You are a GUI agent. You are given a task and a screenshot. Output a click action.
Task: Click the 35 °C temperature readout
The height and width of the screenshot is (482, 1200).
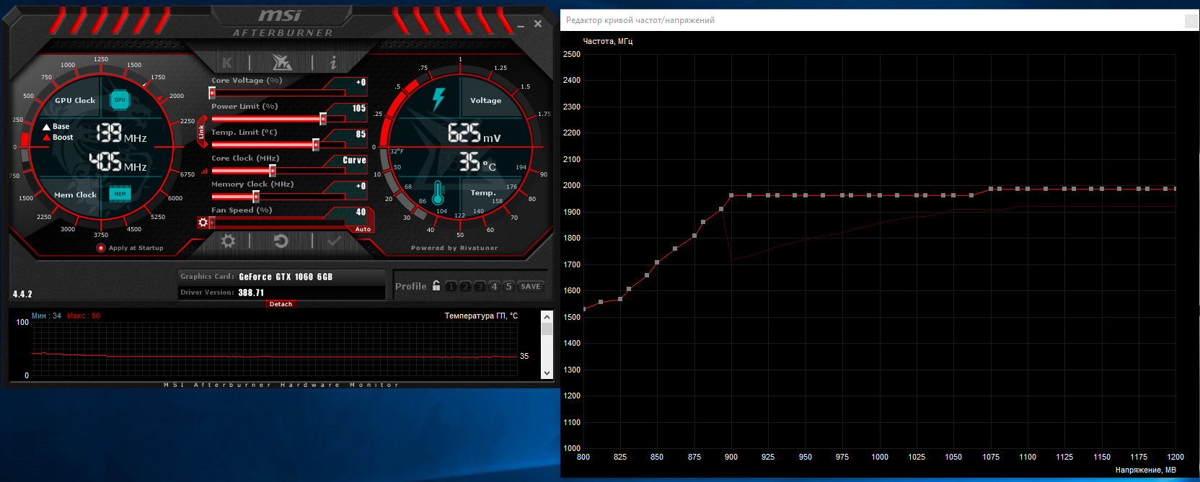coord(477,162)
